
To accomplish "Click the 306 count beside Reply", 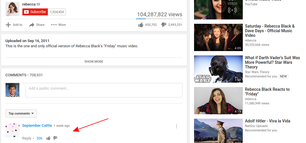I will [x=39, y=138].
